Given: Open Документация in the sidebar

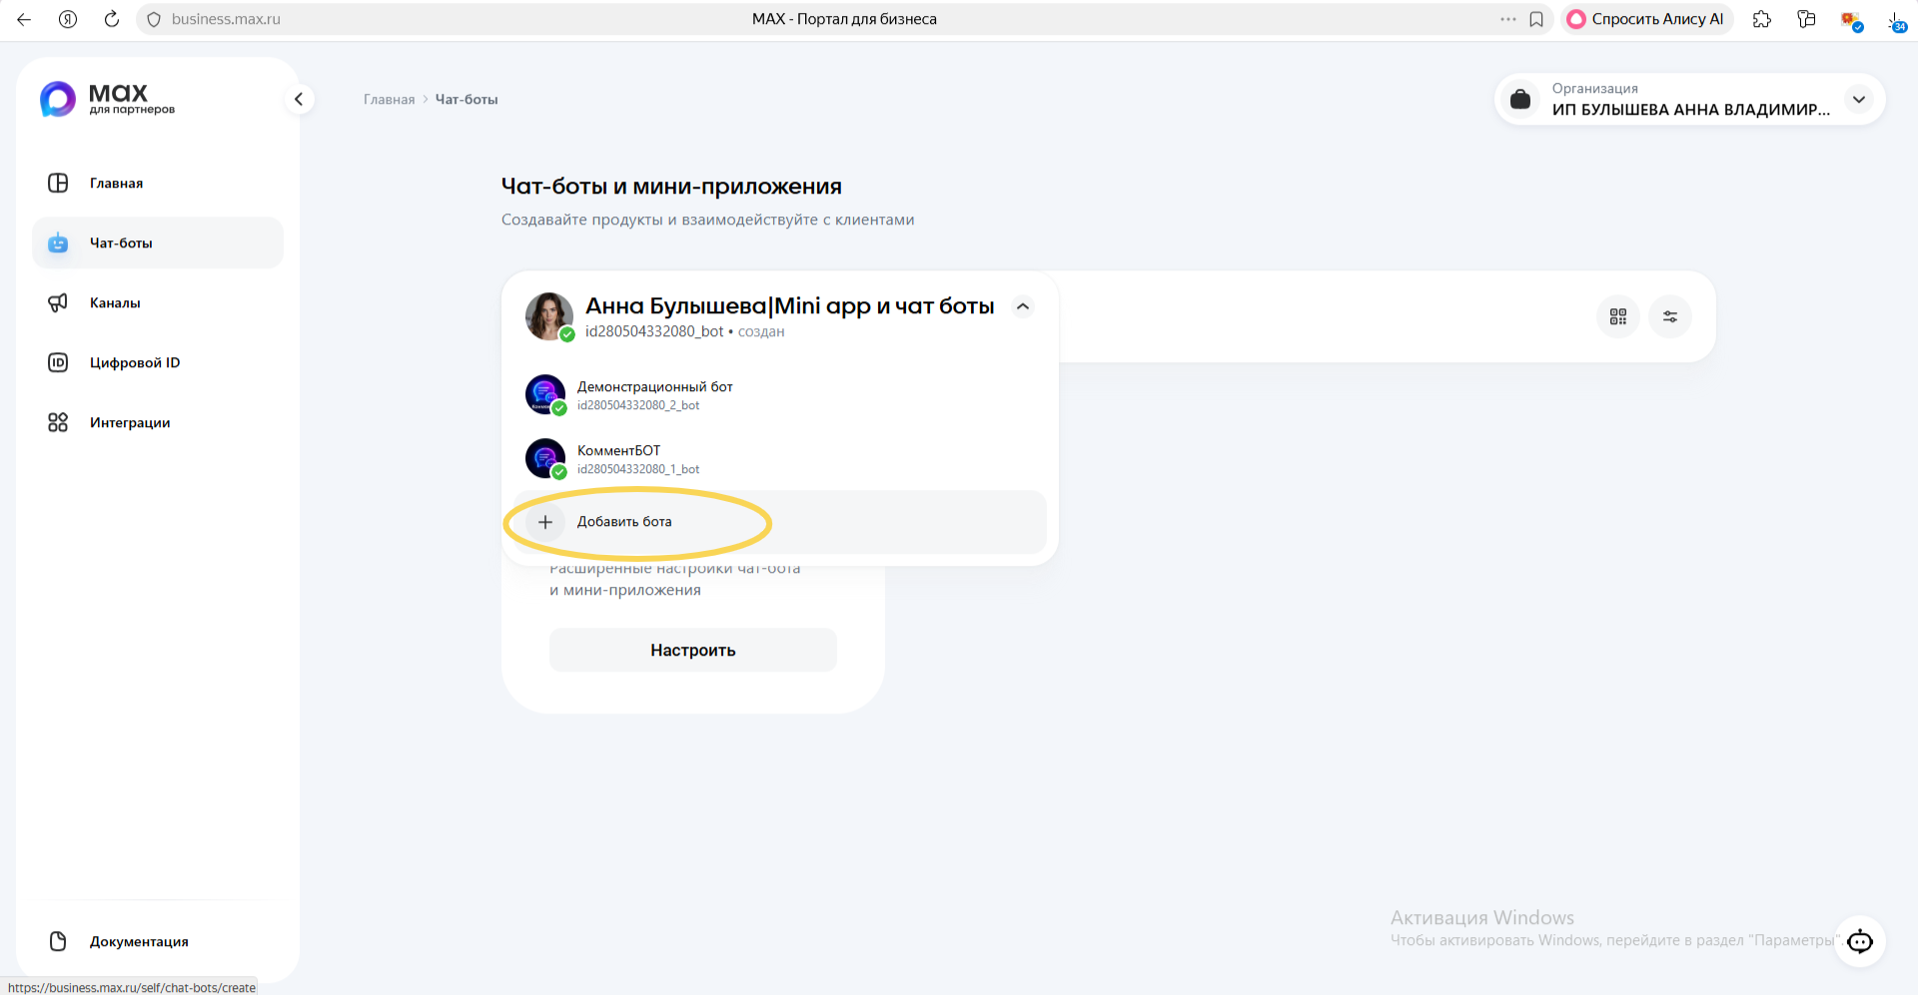Looking at the screenshot, I should (x=158, y=941).
